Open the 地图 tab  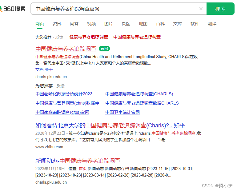[x=143, y=24]
